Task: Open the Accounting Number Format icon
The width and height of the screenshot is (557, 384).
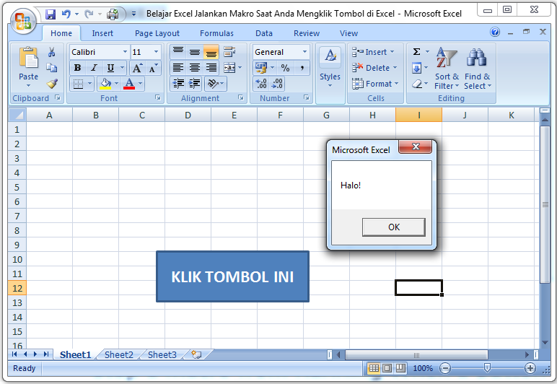Action: pos(261,68)
